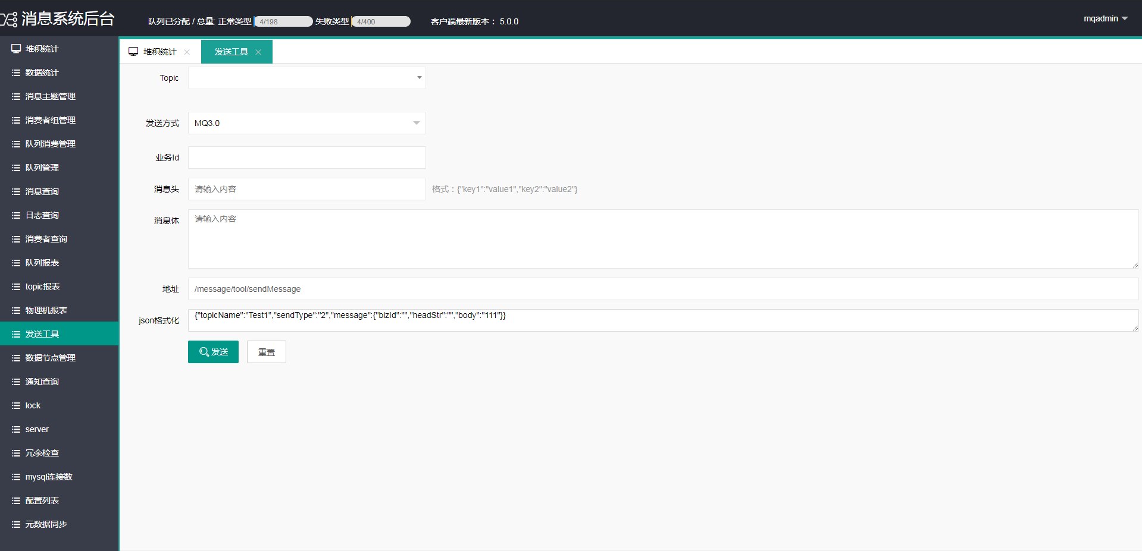Open mysql连接数 menu item
1142x551 pixels.
60,477
